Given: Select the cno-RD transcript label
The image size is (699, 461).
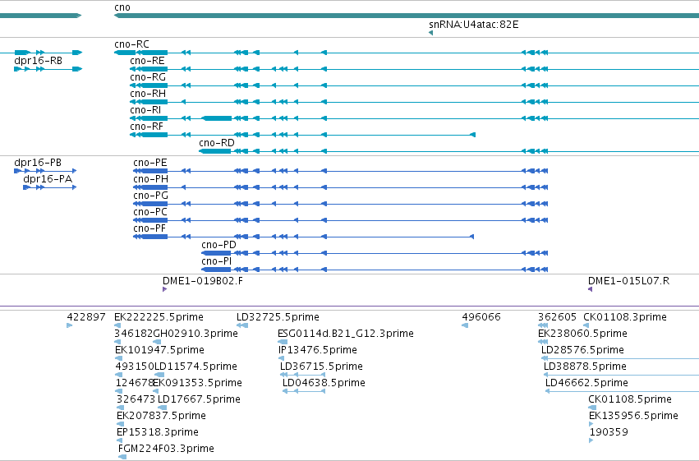Looking at the screenshot, I should tap(217, 143).
